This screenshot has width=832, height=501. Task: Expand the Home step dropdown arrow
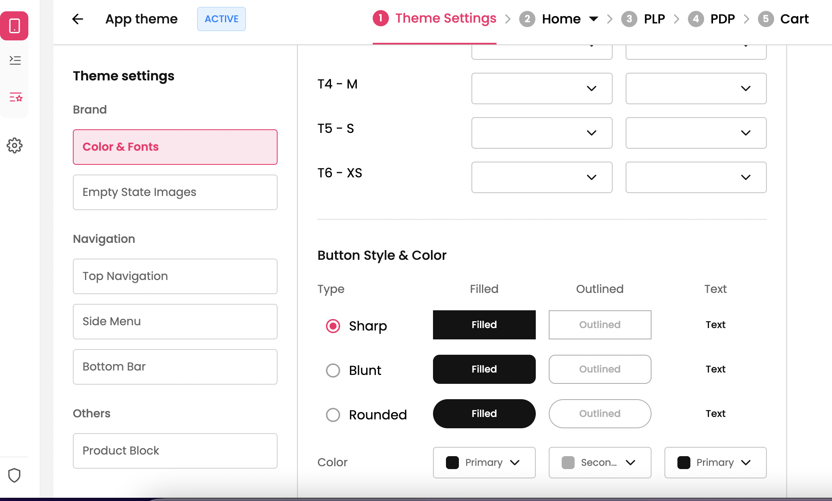(593, 19)
